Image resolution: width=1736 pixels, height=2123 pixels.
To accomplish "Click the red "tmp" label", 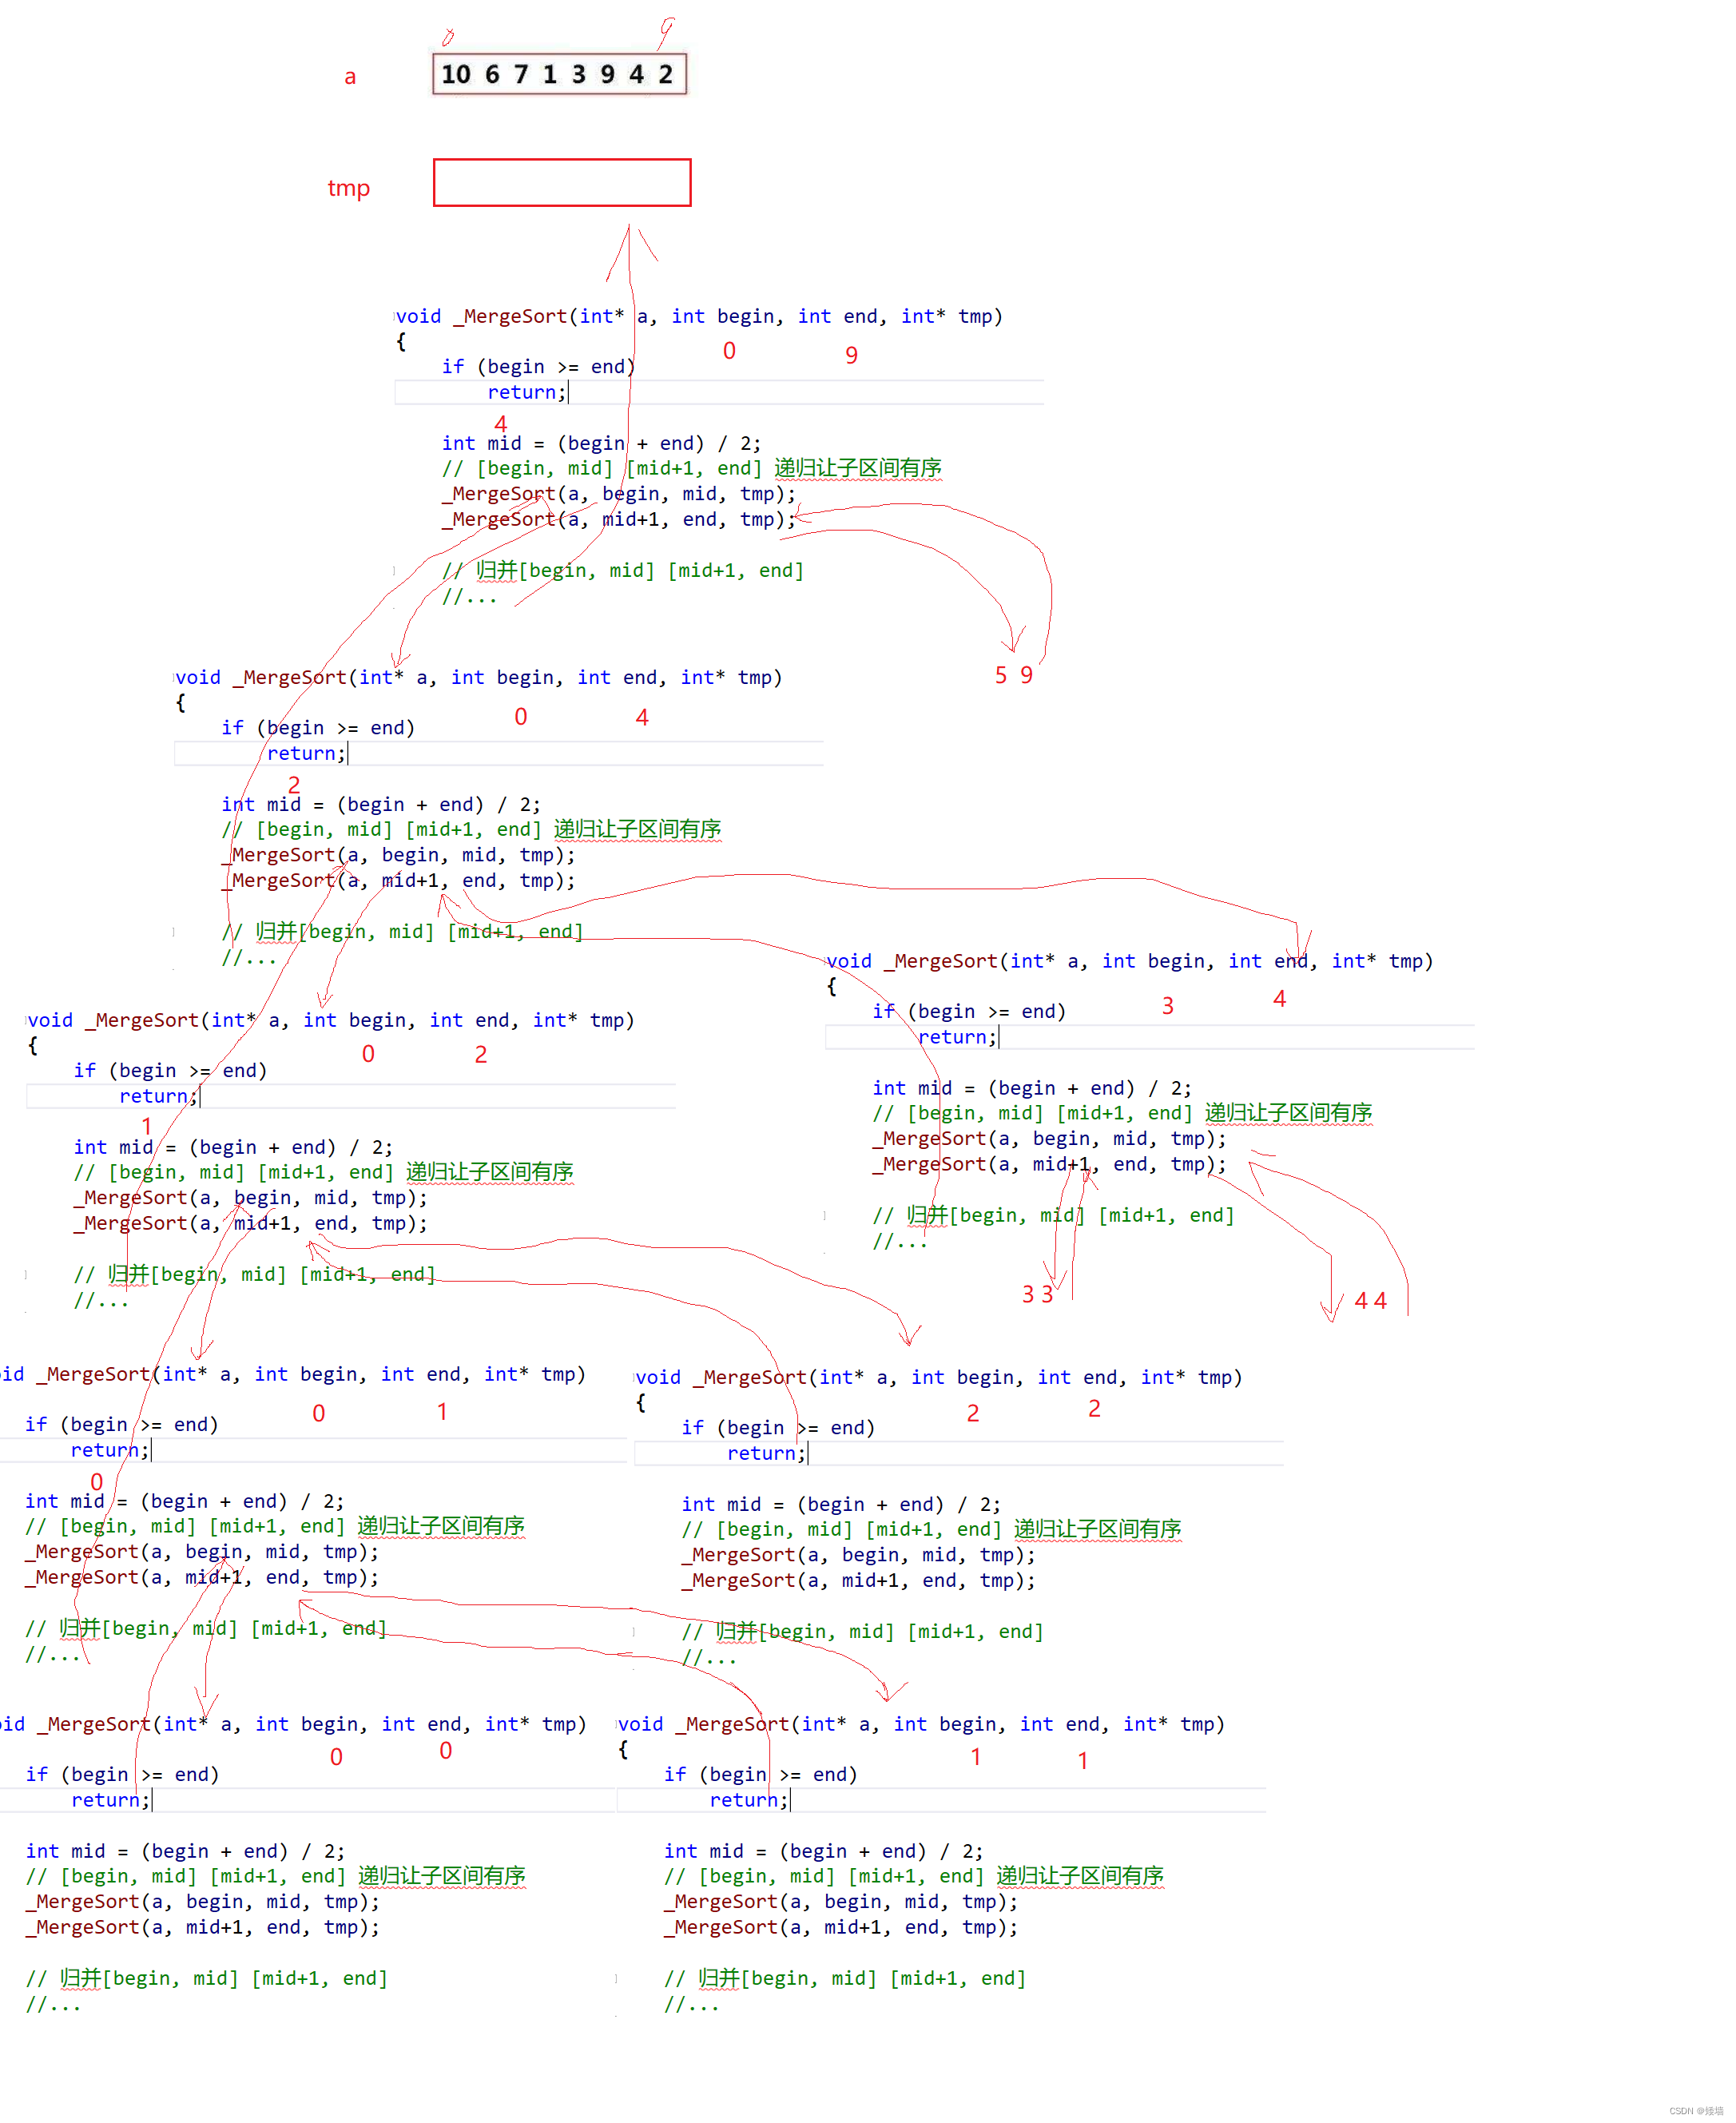I will pos(349,188).
